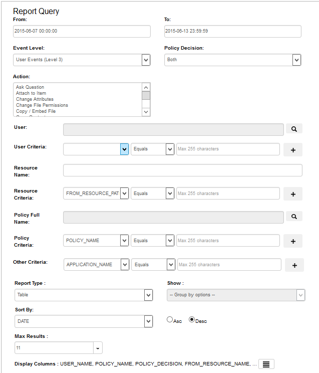Select Ask Question in the Action list
Screen dimensions: 319x373
tap(30, 87)
